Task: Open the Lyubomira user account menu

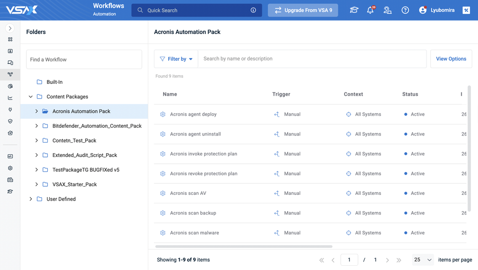Action: click(437, 10)
